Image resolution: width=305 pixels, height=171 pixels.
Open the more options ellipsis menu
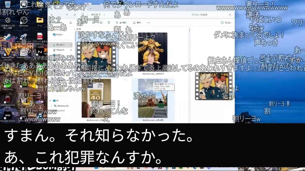pyautogui.click(x=148, y=23)
